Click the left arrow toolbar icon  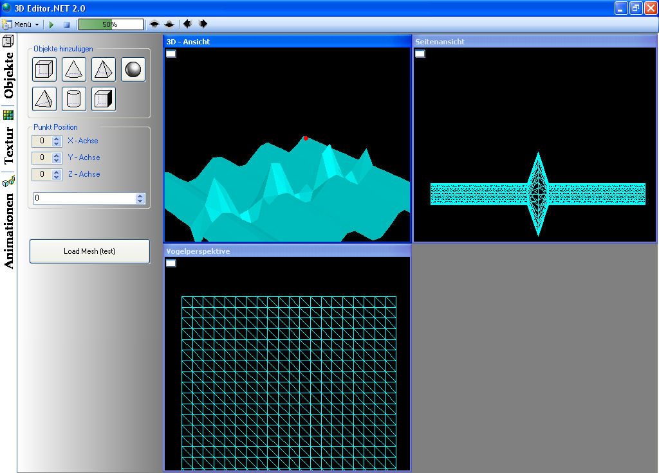point(187,24)
